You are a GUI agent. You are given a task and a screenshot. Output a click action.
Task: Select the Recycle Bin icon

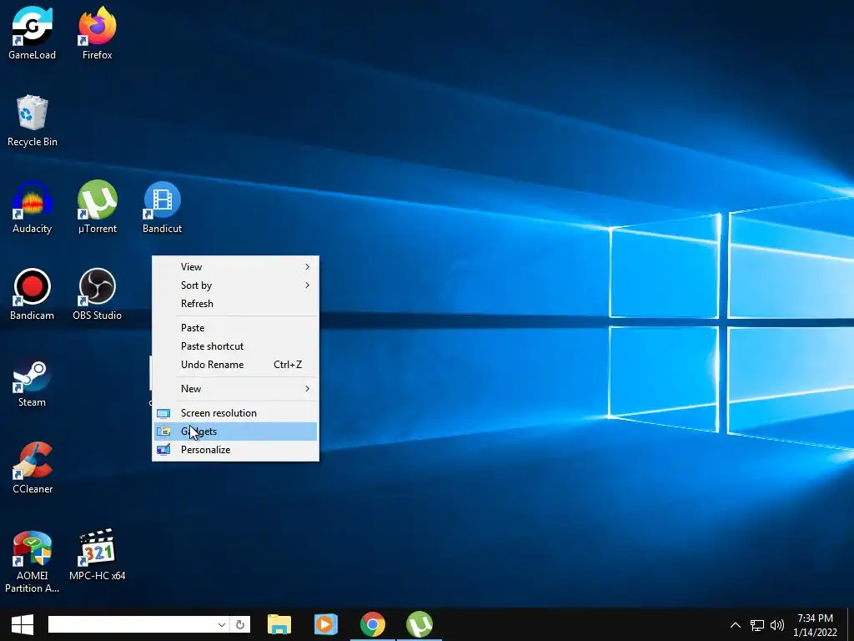pyautogui.click(x=33, y=120)
